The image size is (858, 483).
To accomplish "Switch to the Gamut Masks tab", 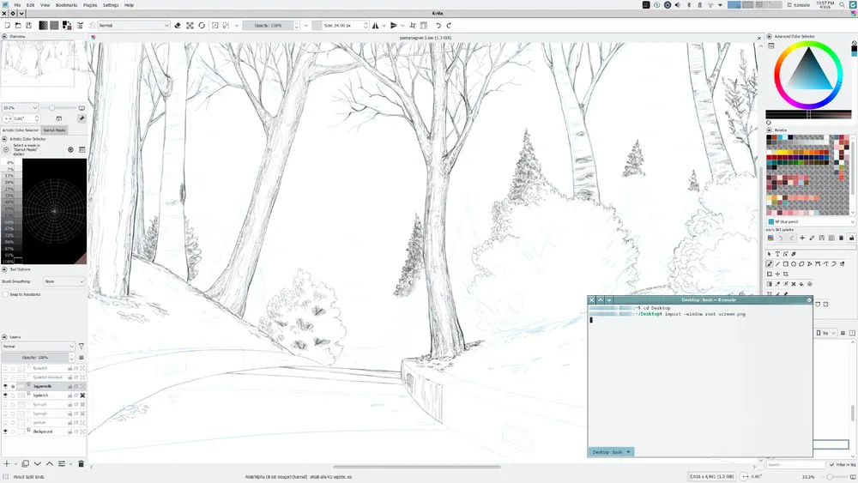I will point(55,130).
